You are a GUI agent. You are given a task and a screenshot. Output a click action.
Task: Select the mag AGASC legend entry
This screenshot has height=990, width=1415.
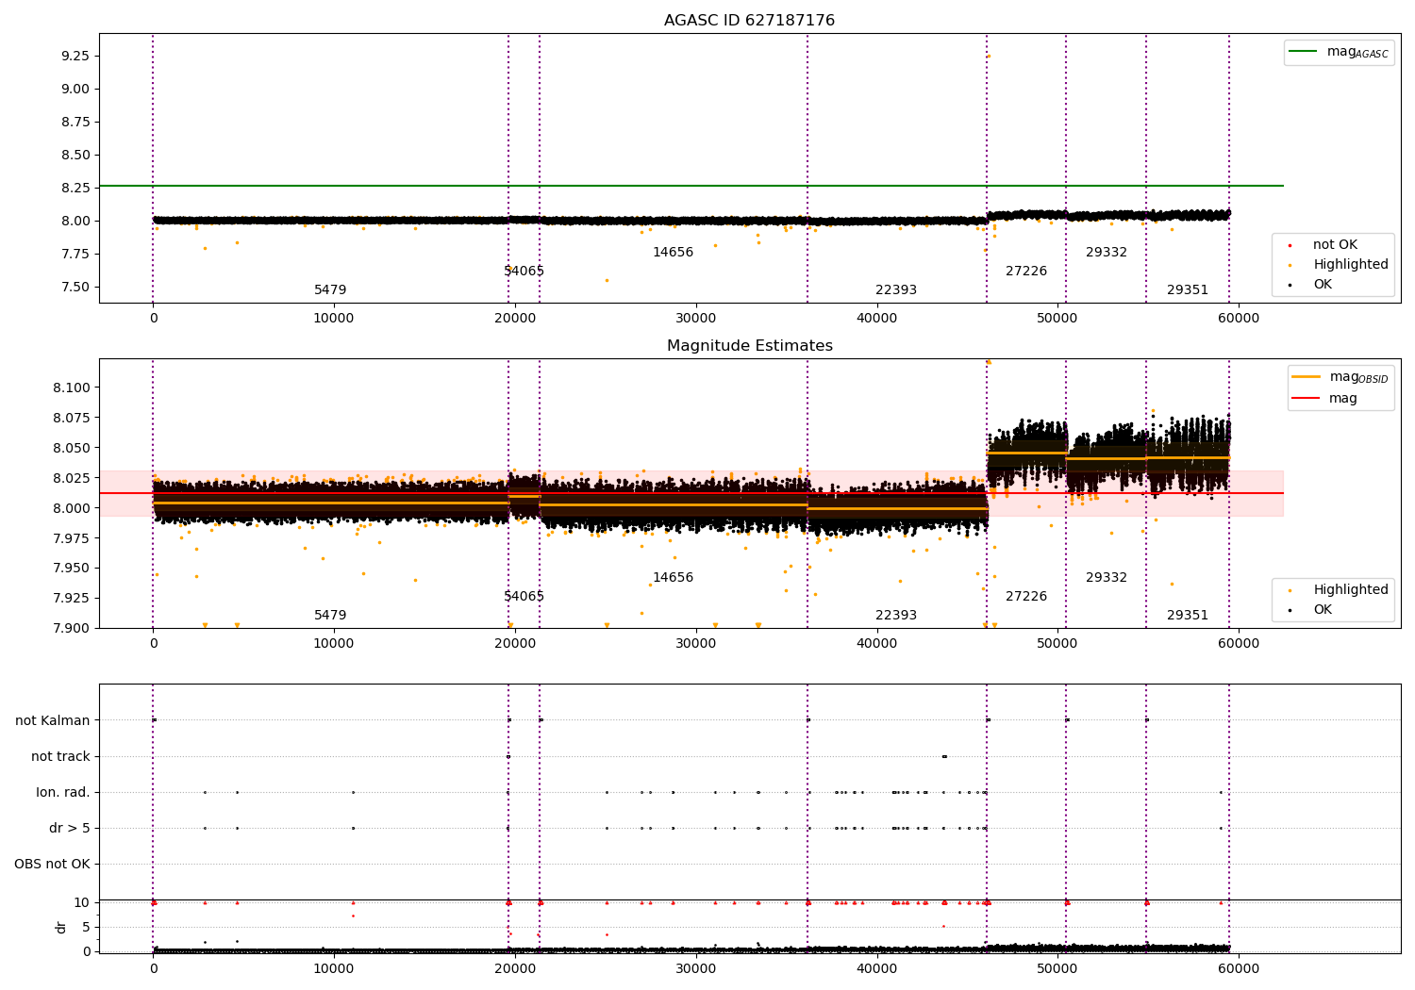tap(1339, 52)
